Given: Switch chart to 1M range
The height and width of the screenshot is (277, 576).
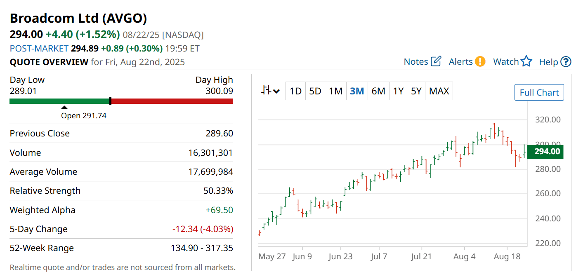Looking at the screenshot, I should tap(335, 91).
